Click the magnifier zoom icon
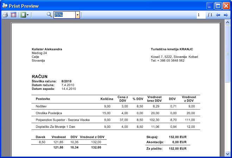232x158 pixels. tap(49, 15)
